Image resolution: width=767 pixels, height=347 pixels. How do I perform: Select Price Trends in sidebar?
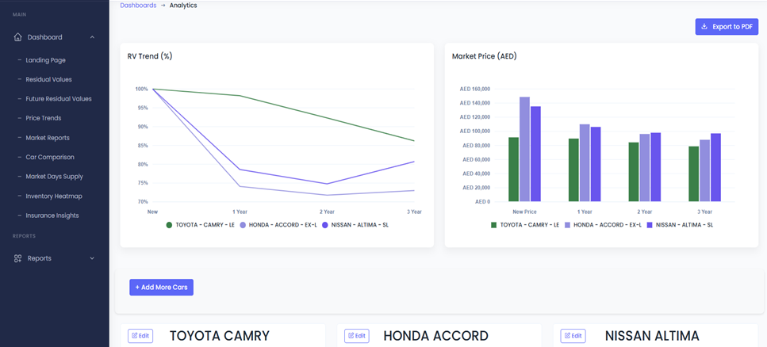43,118
